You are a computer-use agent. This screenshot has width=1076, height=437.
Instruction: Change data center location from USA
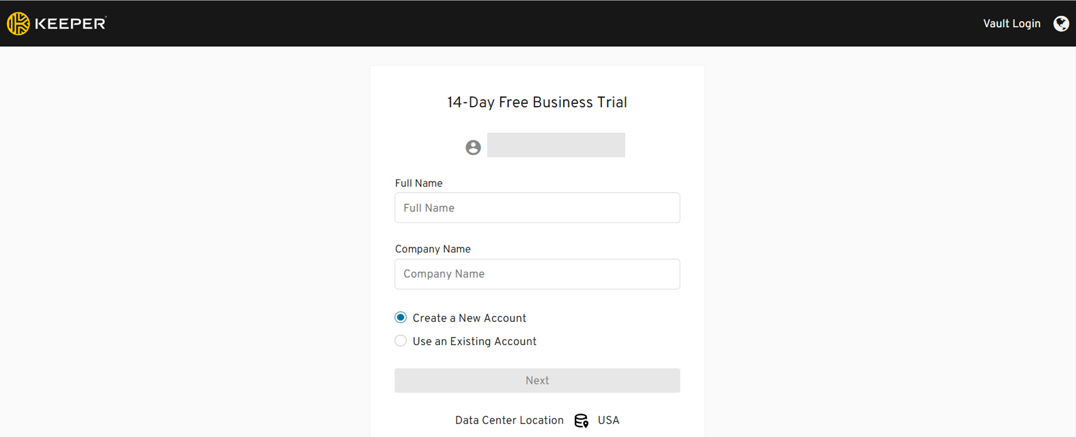pos(608,421)
